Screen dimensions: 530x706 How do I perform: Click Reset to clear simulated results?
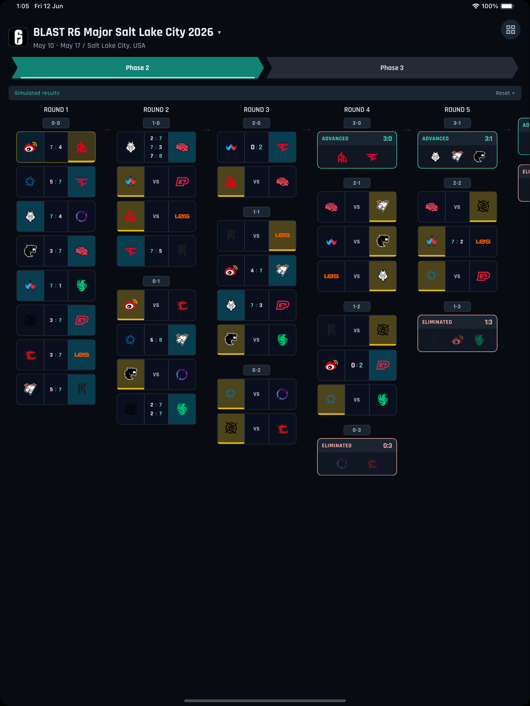(505, 93)
